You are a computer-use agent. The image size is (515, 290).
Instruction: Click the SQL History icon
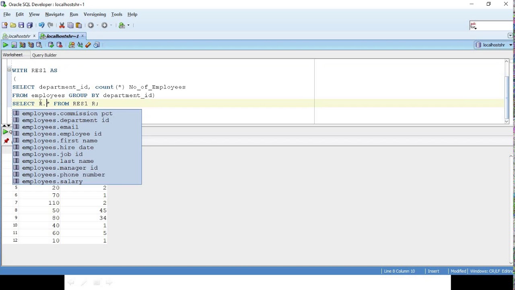click(97, 45)
